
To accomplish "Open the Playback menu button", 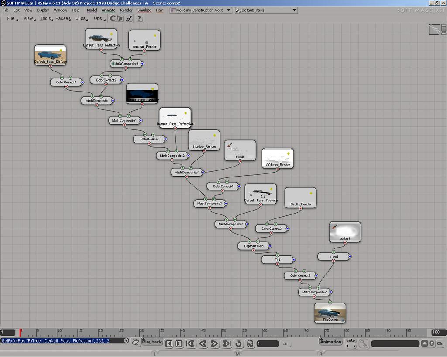I will point(152,342).
